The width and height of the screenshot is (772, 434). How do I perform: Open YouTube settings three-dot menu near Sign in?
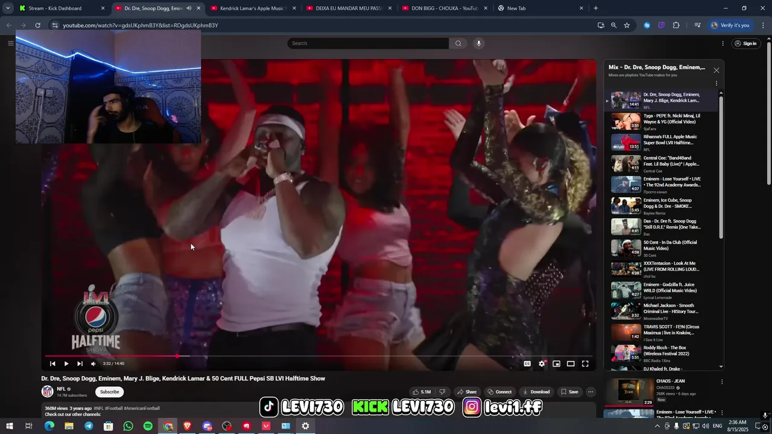click(723, 43)
